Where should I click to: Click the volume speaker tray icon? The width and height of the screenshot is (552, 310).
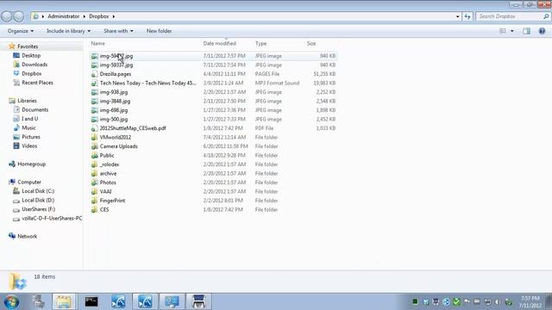(498, 302)
